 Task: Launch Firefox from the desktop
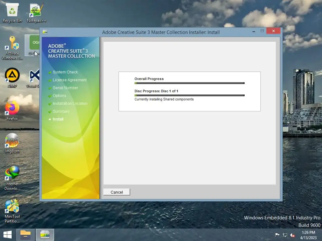(12, 111)
